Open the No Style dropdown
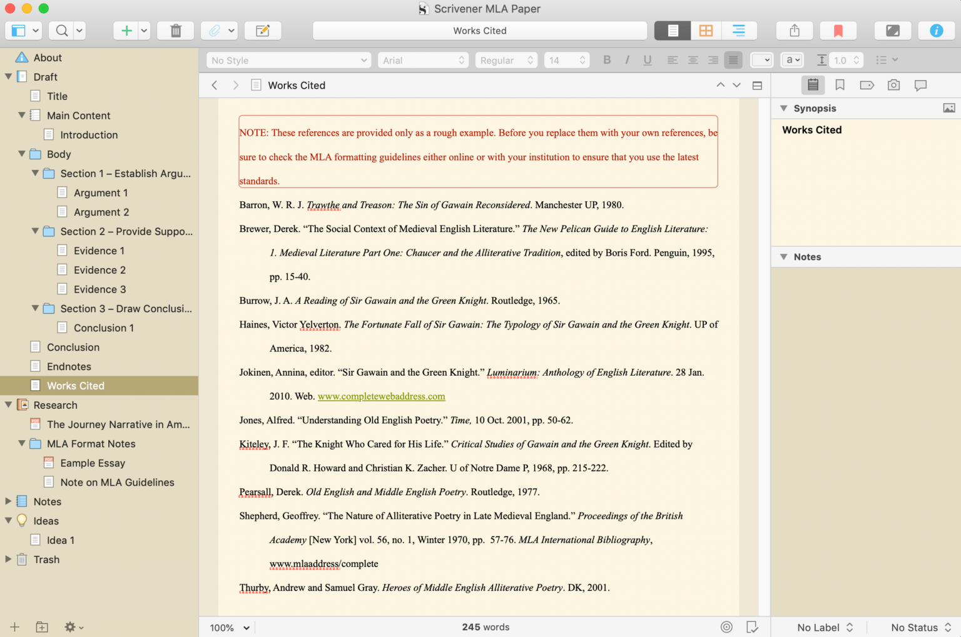Viewport: 961px width, 637px height. [x=288, y=60]
